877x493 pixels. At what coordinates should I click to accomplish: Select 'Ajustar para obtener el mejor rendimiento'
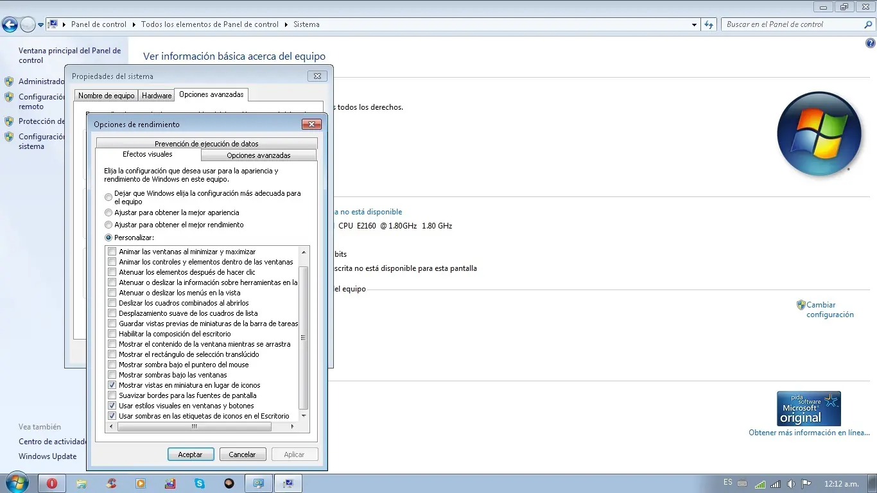click(x=109, y=225)
